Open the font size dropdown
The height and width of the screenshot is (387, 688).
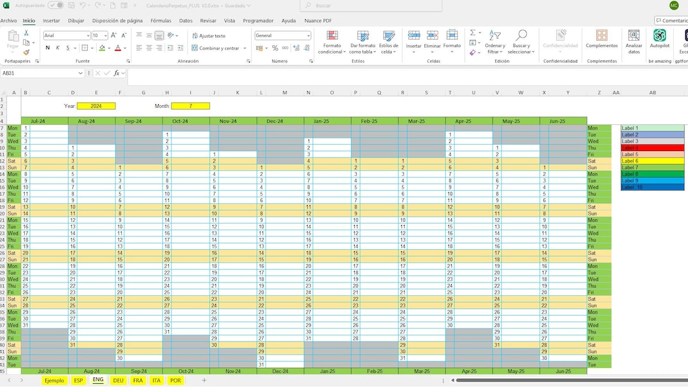106,35
